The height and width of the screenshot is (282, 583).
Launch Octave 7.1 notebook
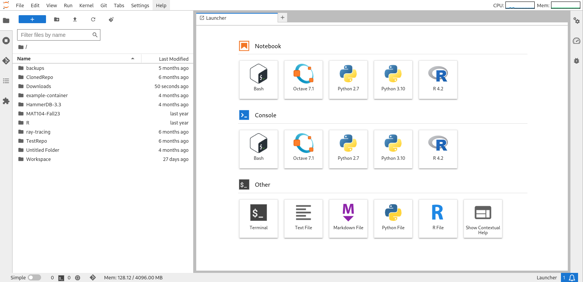pos(303,80)
